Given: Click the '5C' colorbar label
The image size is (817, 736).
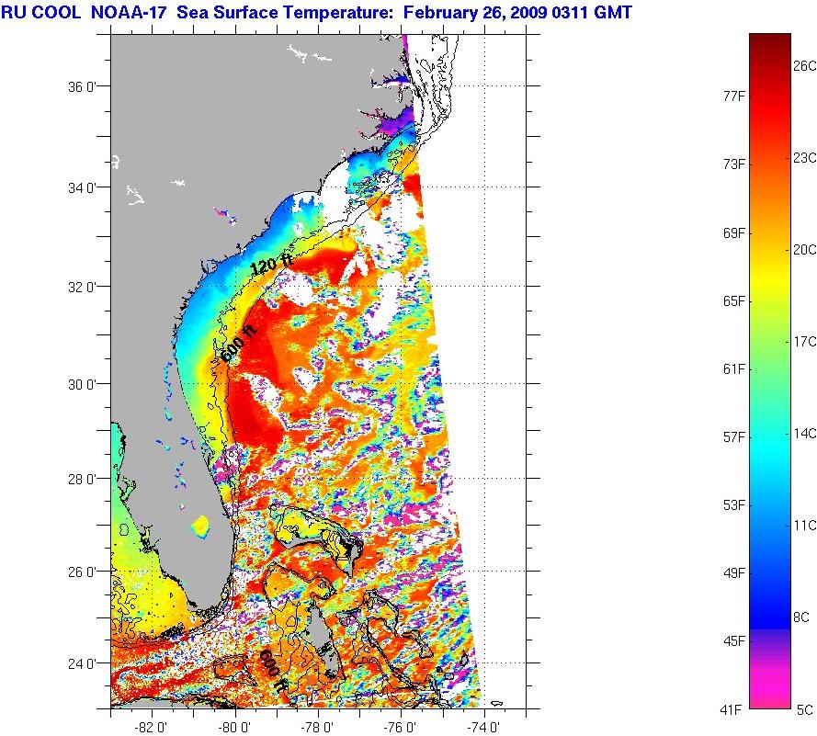Looking at the screenshot, I should click(x=804, y=710).
